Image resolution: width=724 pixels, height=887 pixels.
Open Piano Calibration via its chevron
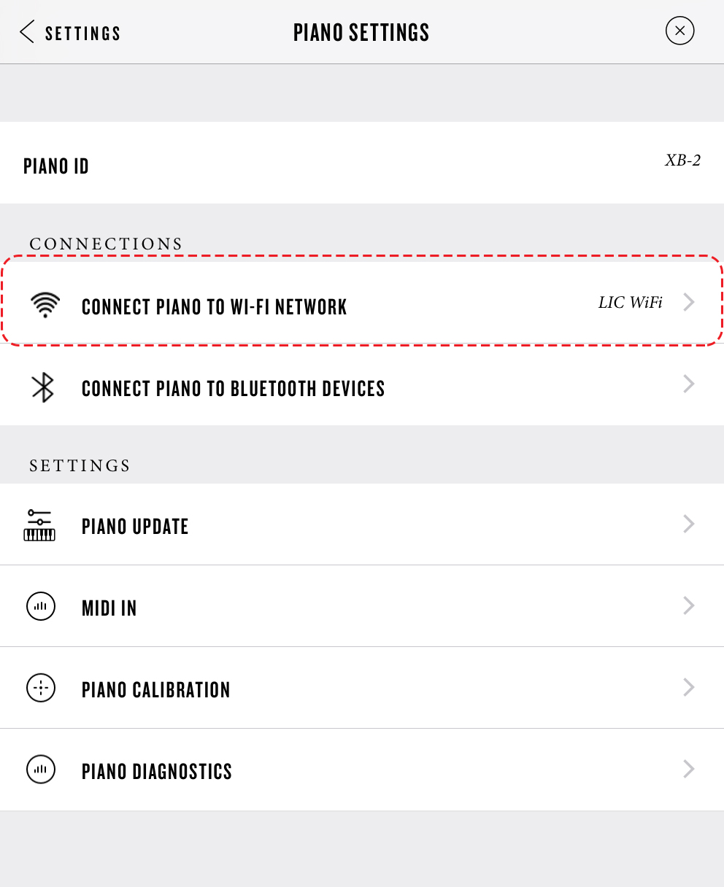(x=688, y=687)
